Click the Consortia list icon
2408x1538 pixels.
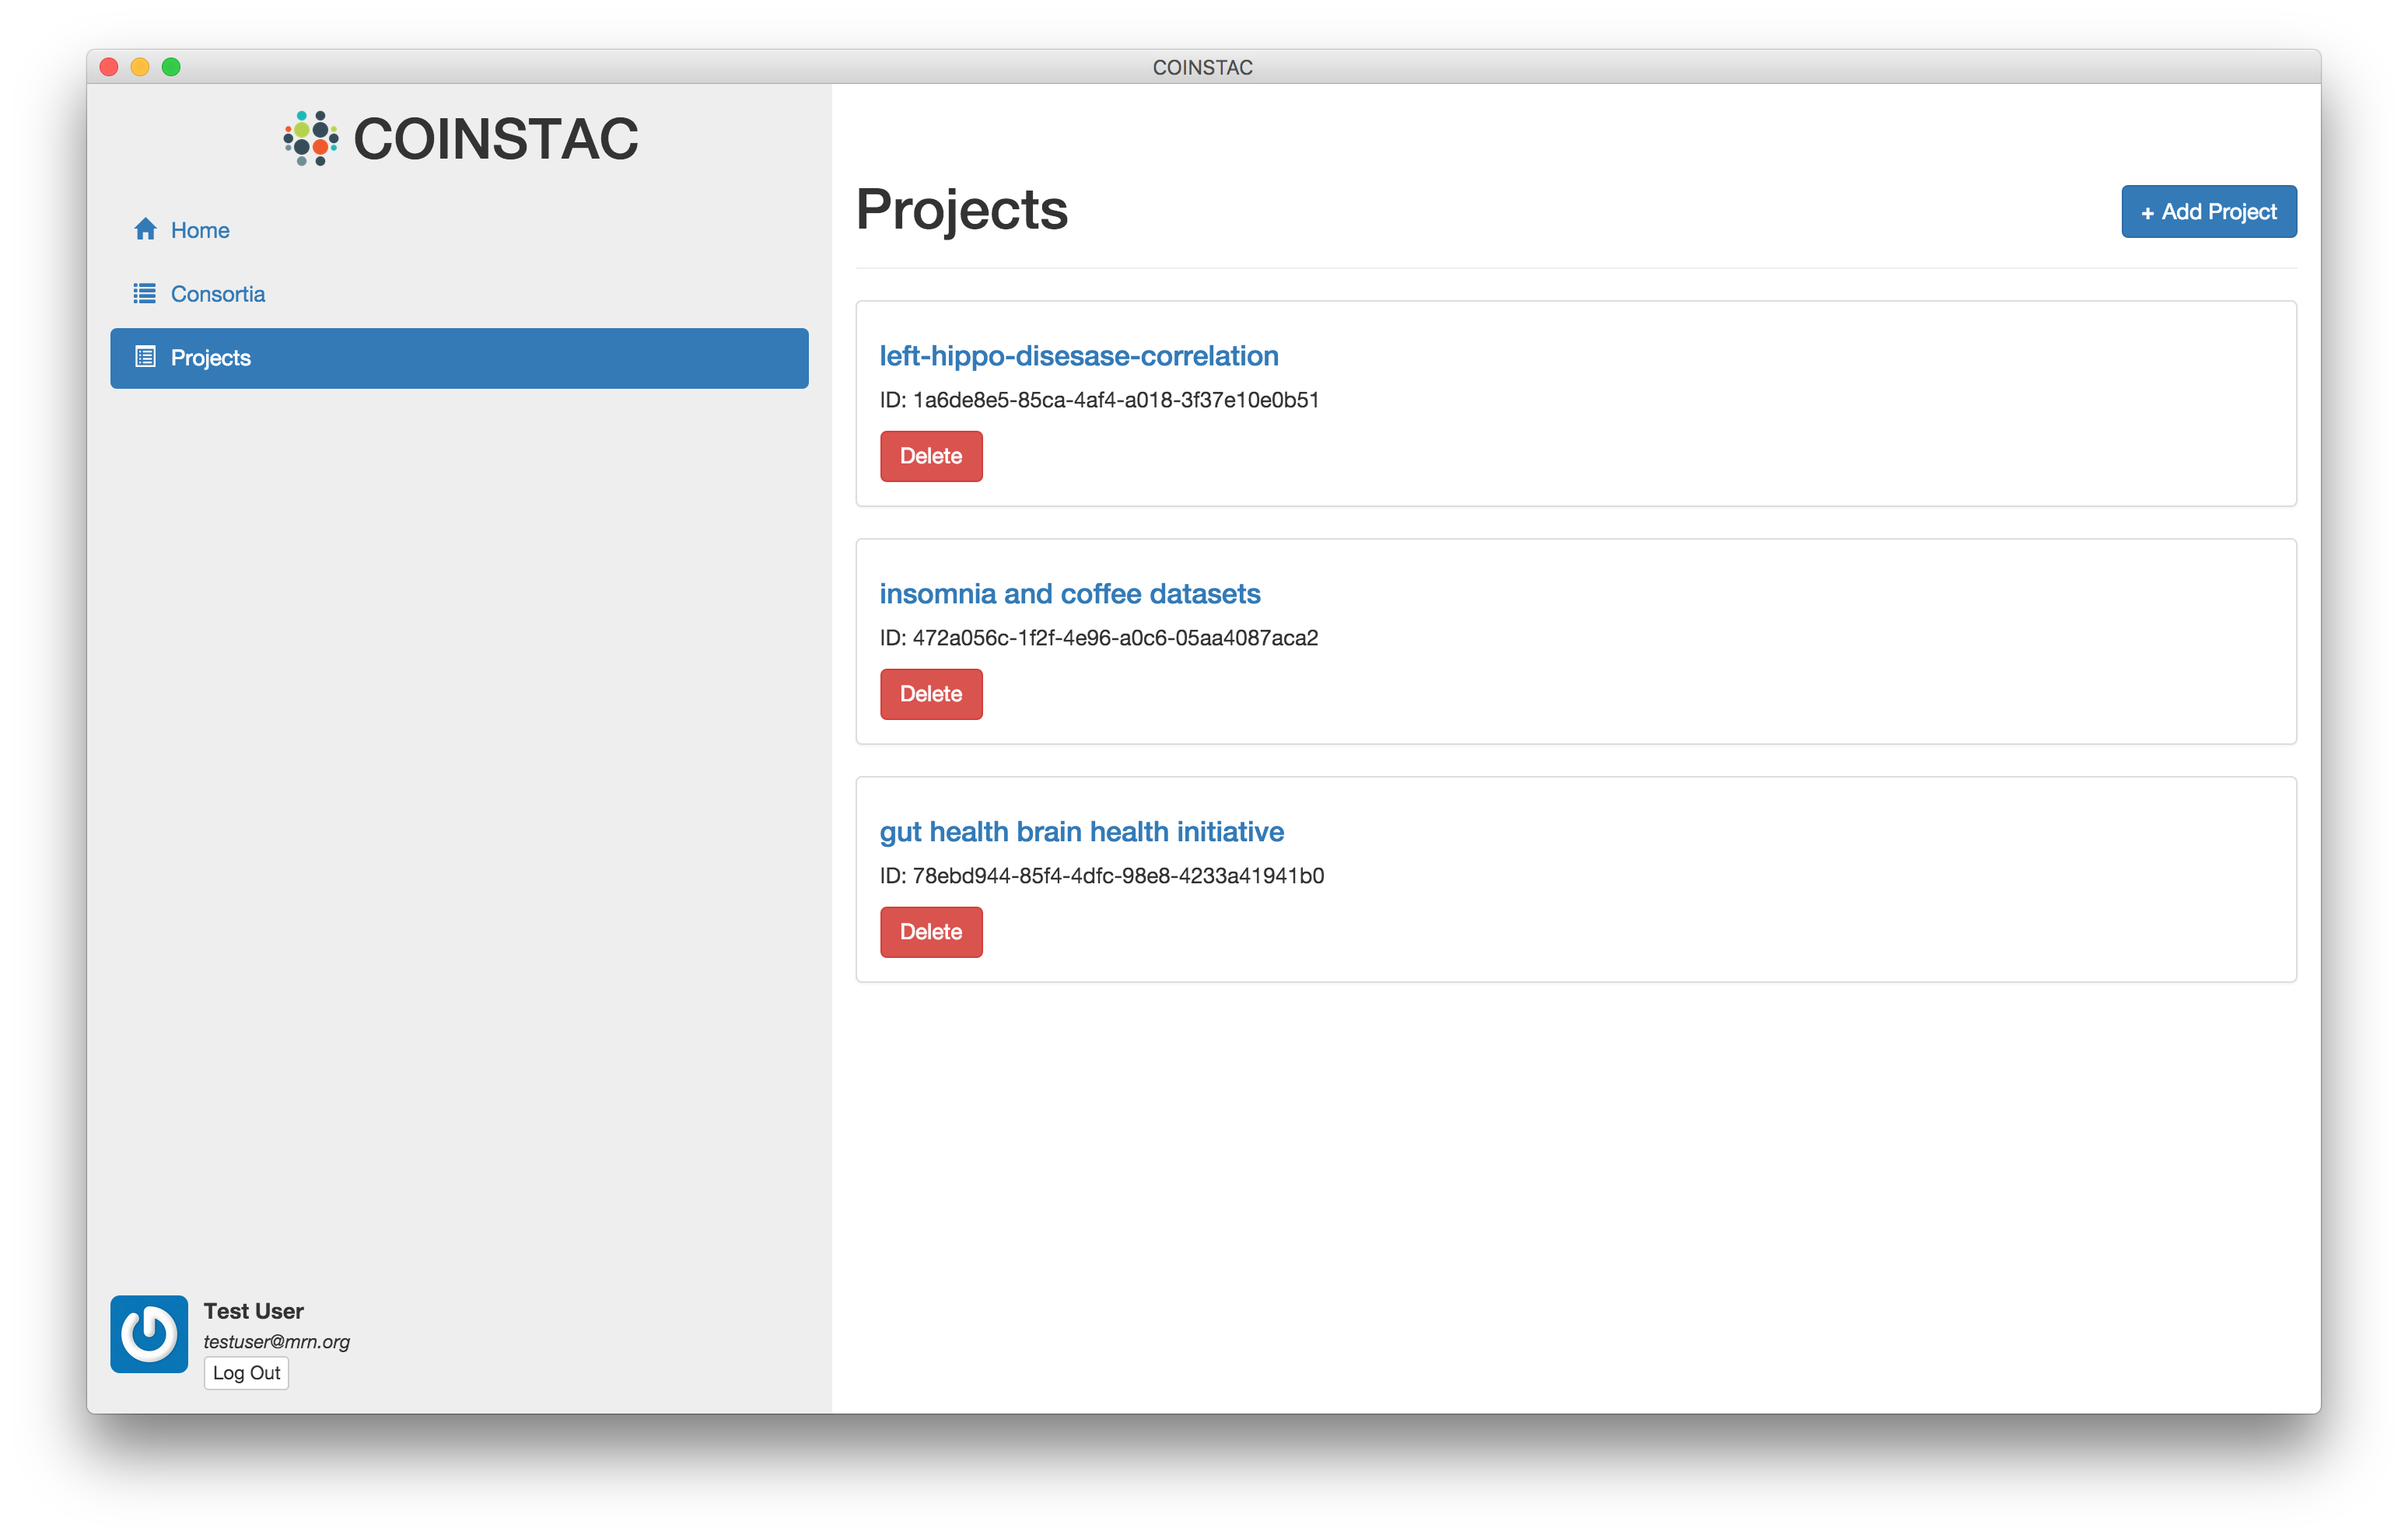pyautogui.click(x=145, y=293)
